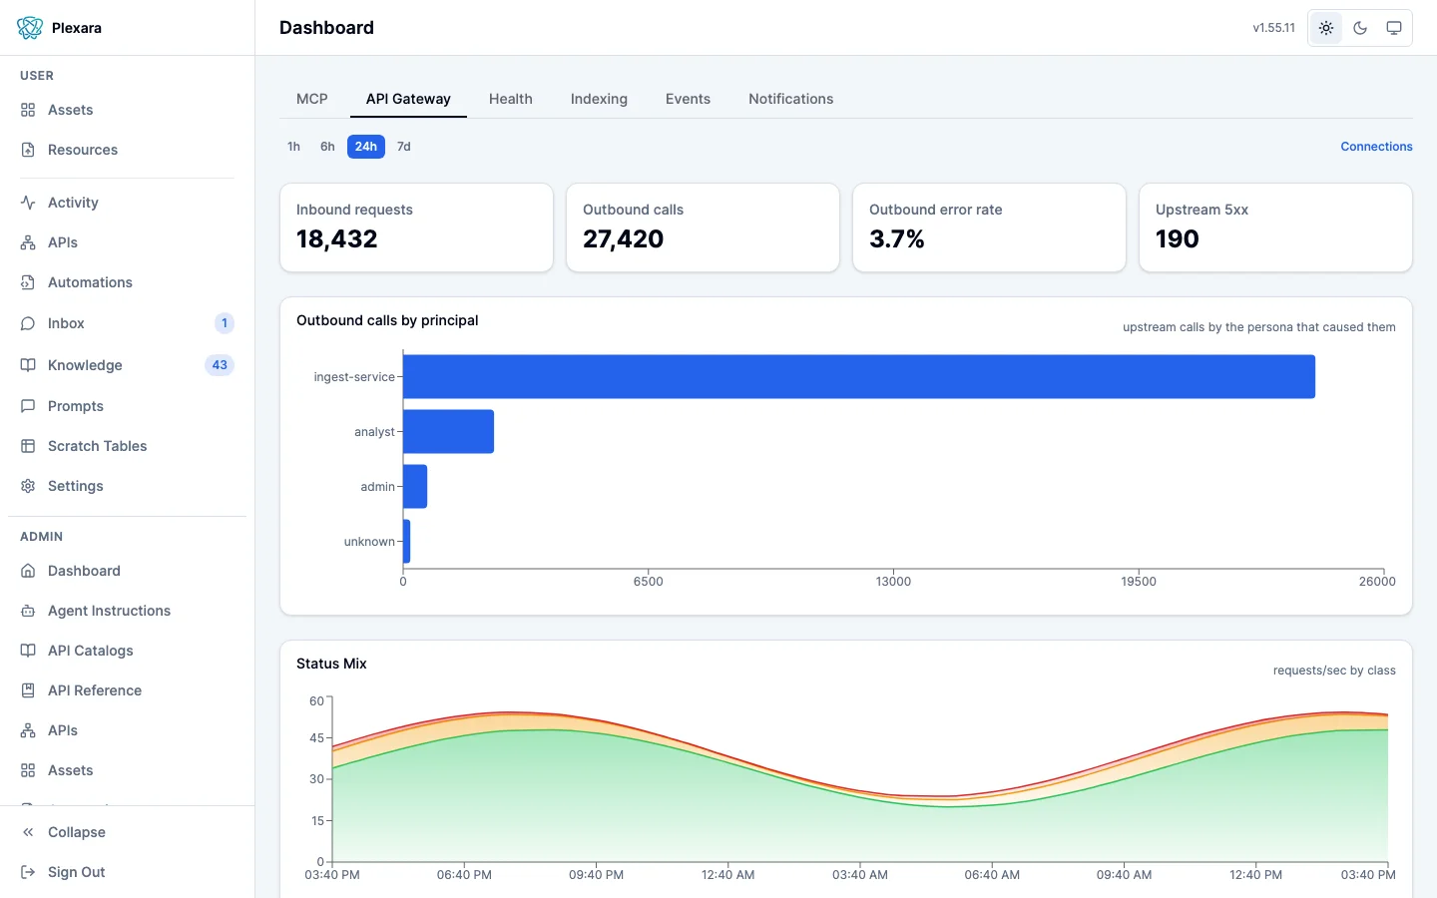Click the Knowledge badge count 43
This screenshot has width=1437, height=898.
220,365
